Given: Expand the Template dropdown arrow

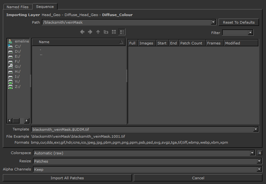Looking at the screenshot, I should [256, 129].
